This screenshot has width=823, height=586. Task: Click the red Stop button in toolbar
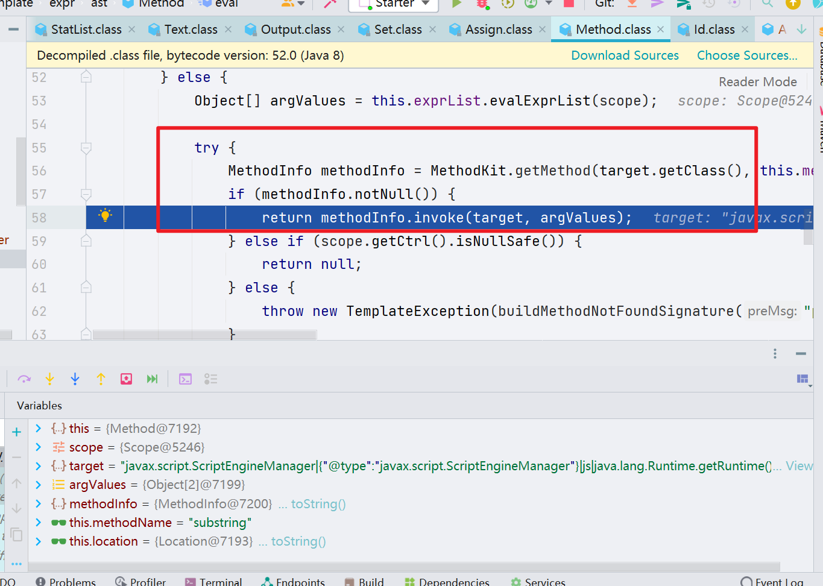pos(569,4)
